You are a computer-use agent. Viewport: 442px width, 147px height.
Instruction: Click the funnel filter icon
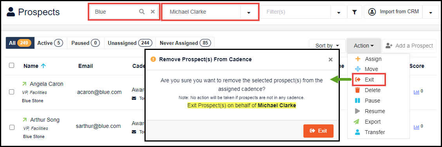pos(355,12)
